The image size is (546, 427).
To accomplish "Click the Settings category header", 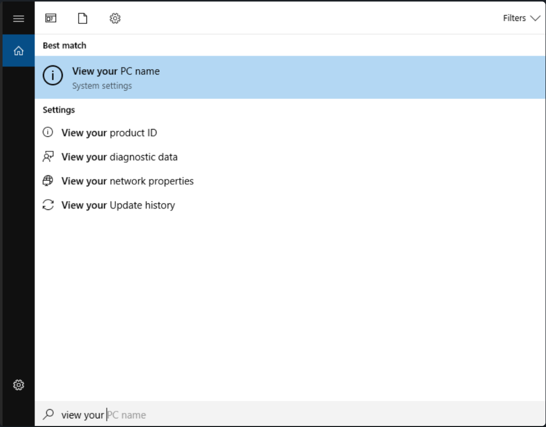I will tap(59, 110).
